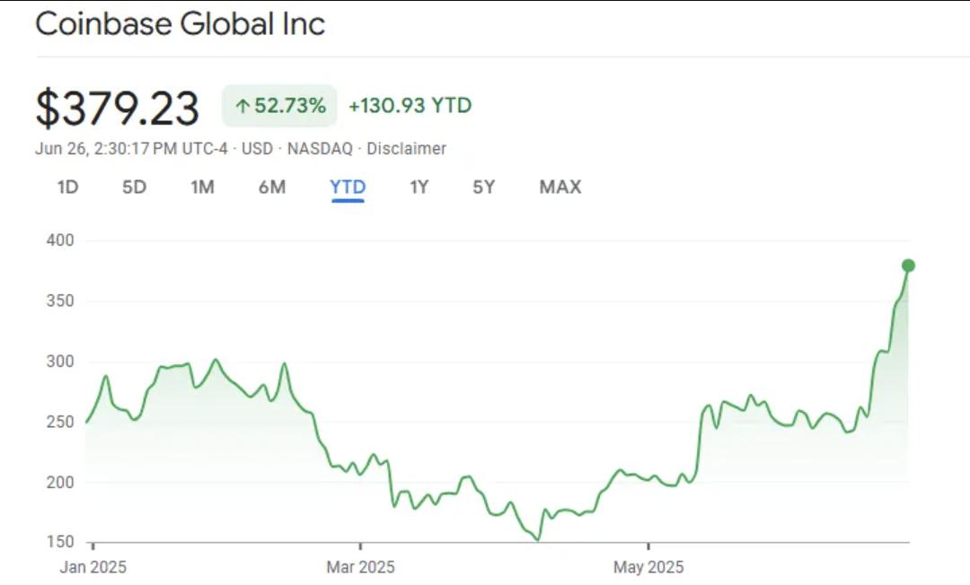Click the up arrow in the percentage badge

[x=241, y=105]
